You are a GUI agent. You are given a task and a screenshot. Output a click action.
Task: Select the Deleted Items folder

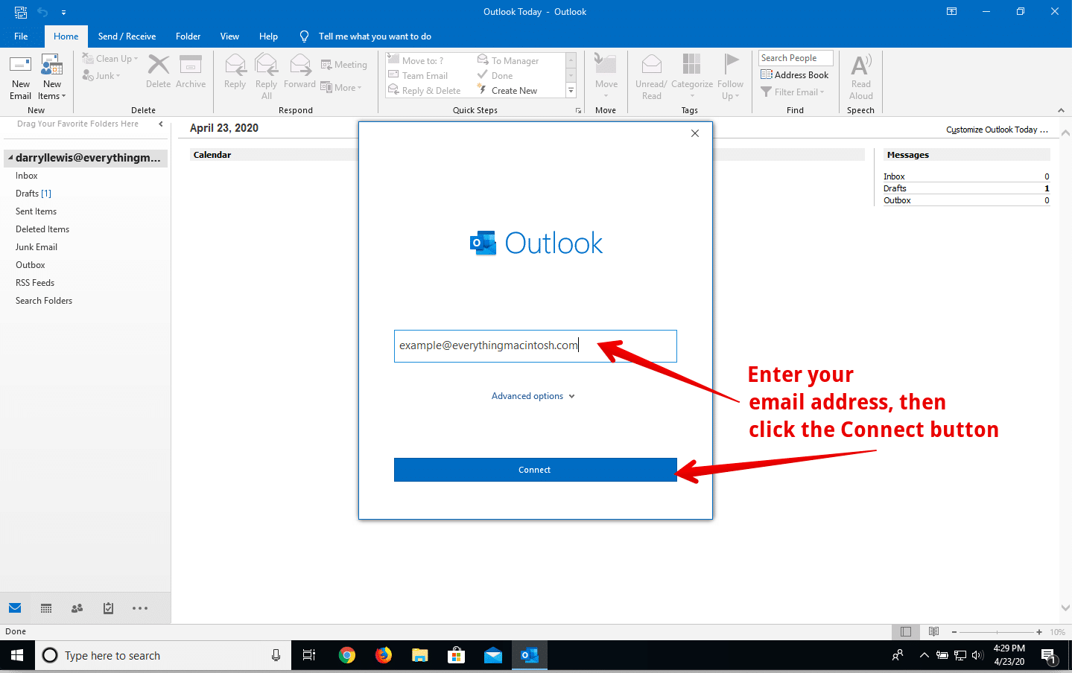[x=42, y=229]
